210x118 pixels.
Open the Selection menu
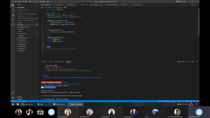24,1
